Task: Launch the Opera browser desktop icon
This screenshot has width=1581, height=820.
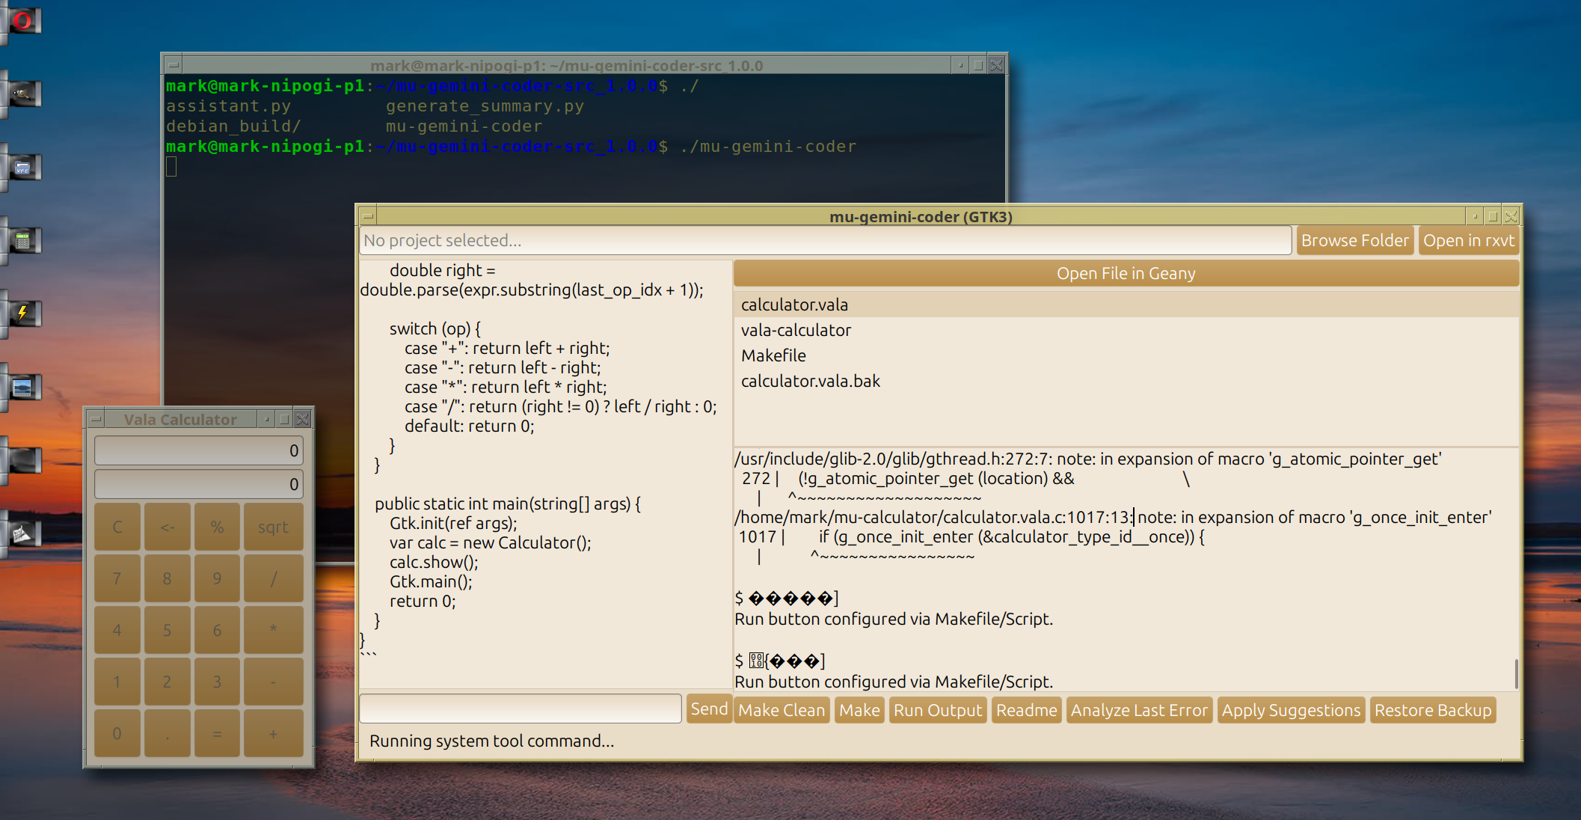Action: pyautogui.click(x=23, y=20)
